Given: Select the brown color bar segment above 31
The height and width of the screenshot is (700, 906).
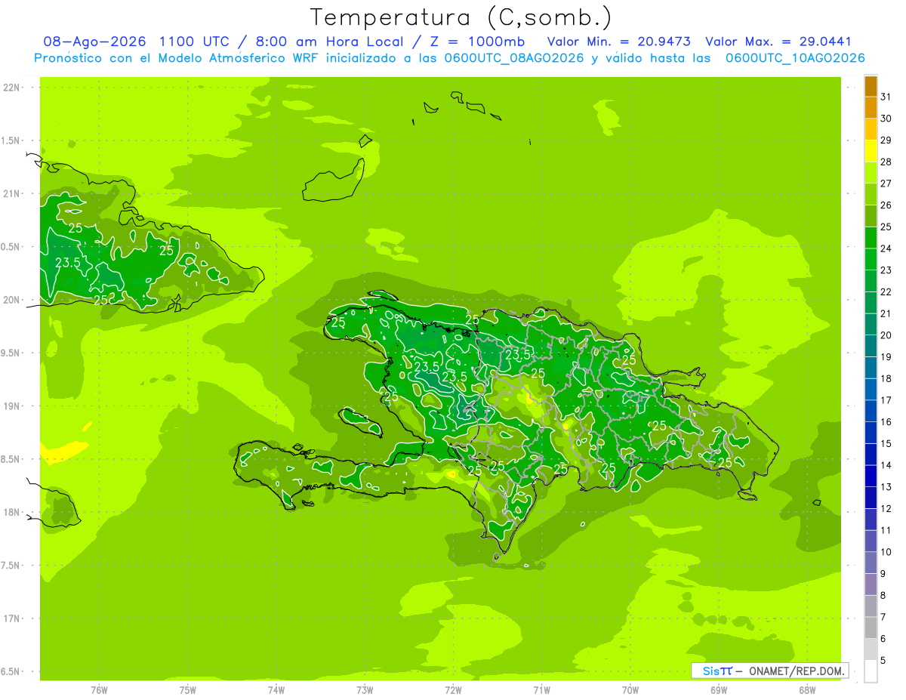Looking at the screenshot, I should [x=871, y=86].
